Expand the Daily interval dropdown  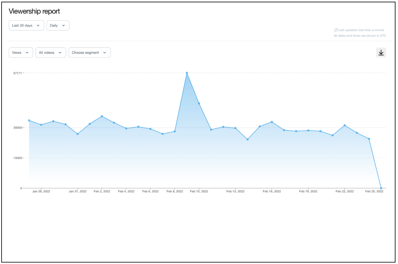click(58, 26)
